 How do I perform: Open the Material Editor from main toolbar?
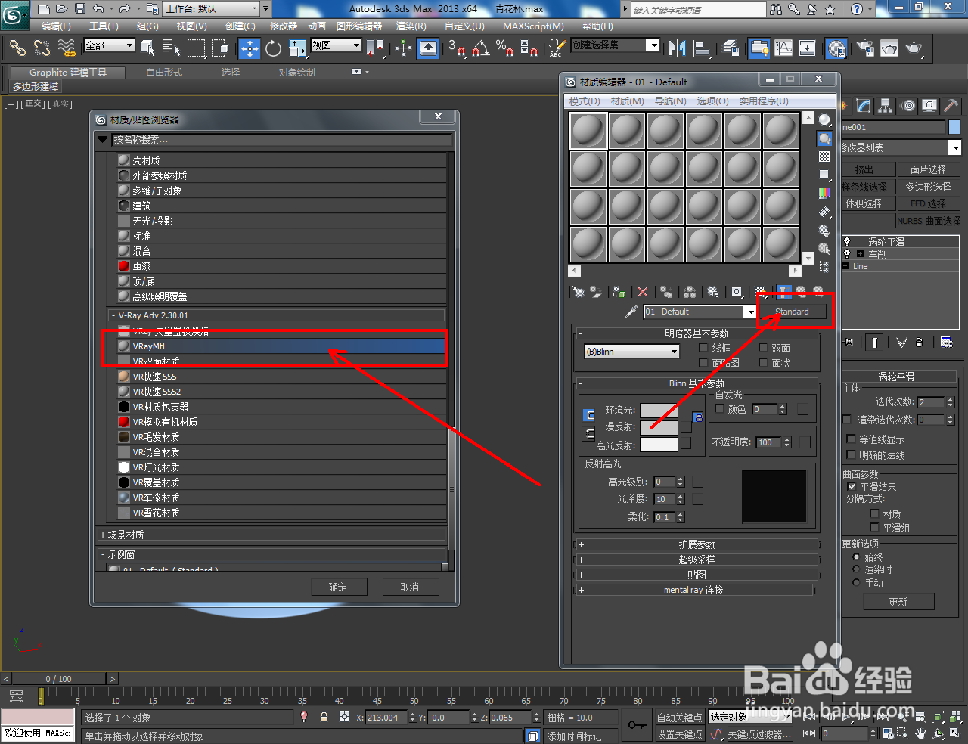(836, 48)
